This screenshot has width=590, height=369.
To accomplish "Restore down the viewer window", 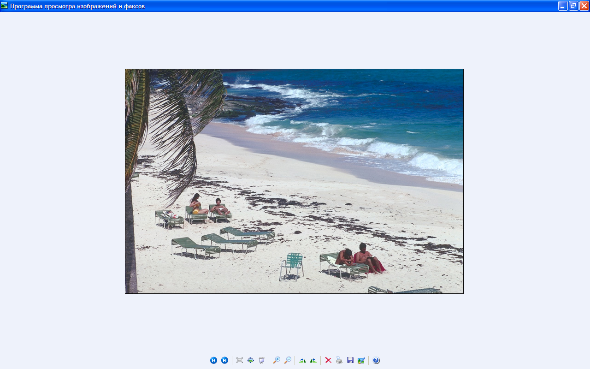I will [x=573, y=6].
